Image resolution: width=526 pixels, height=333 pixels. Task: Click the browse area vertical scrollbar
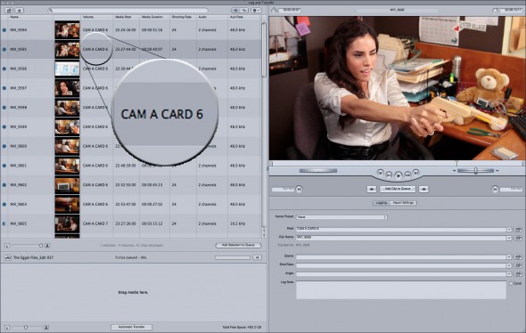click(264, 50)
